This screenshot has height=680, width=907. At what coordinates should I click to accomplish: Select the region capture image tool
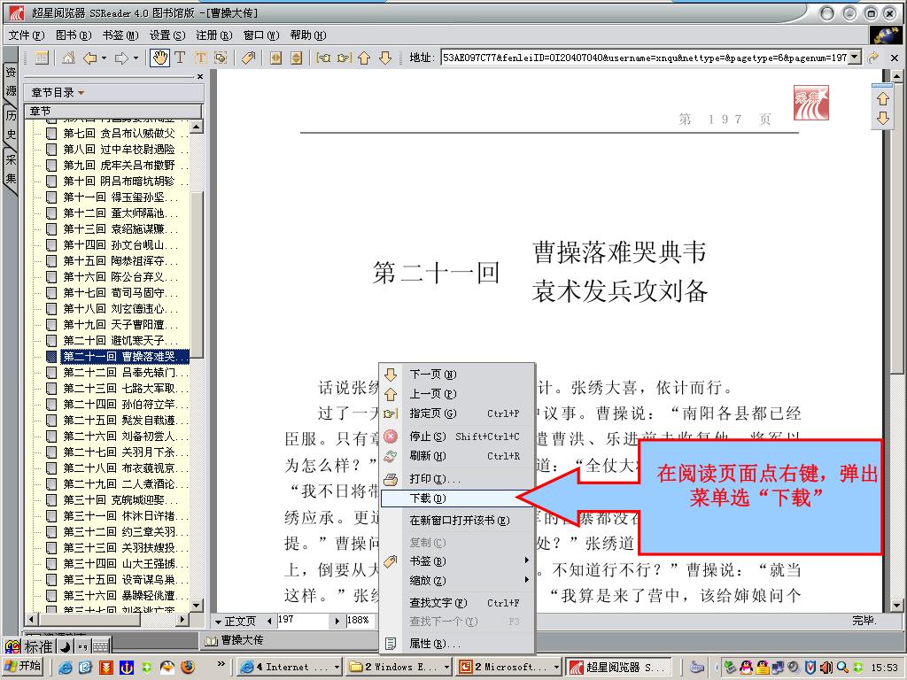pos(221,58)
